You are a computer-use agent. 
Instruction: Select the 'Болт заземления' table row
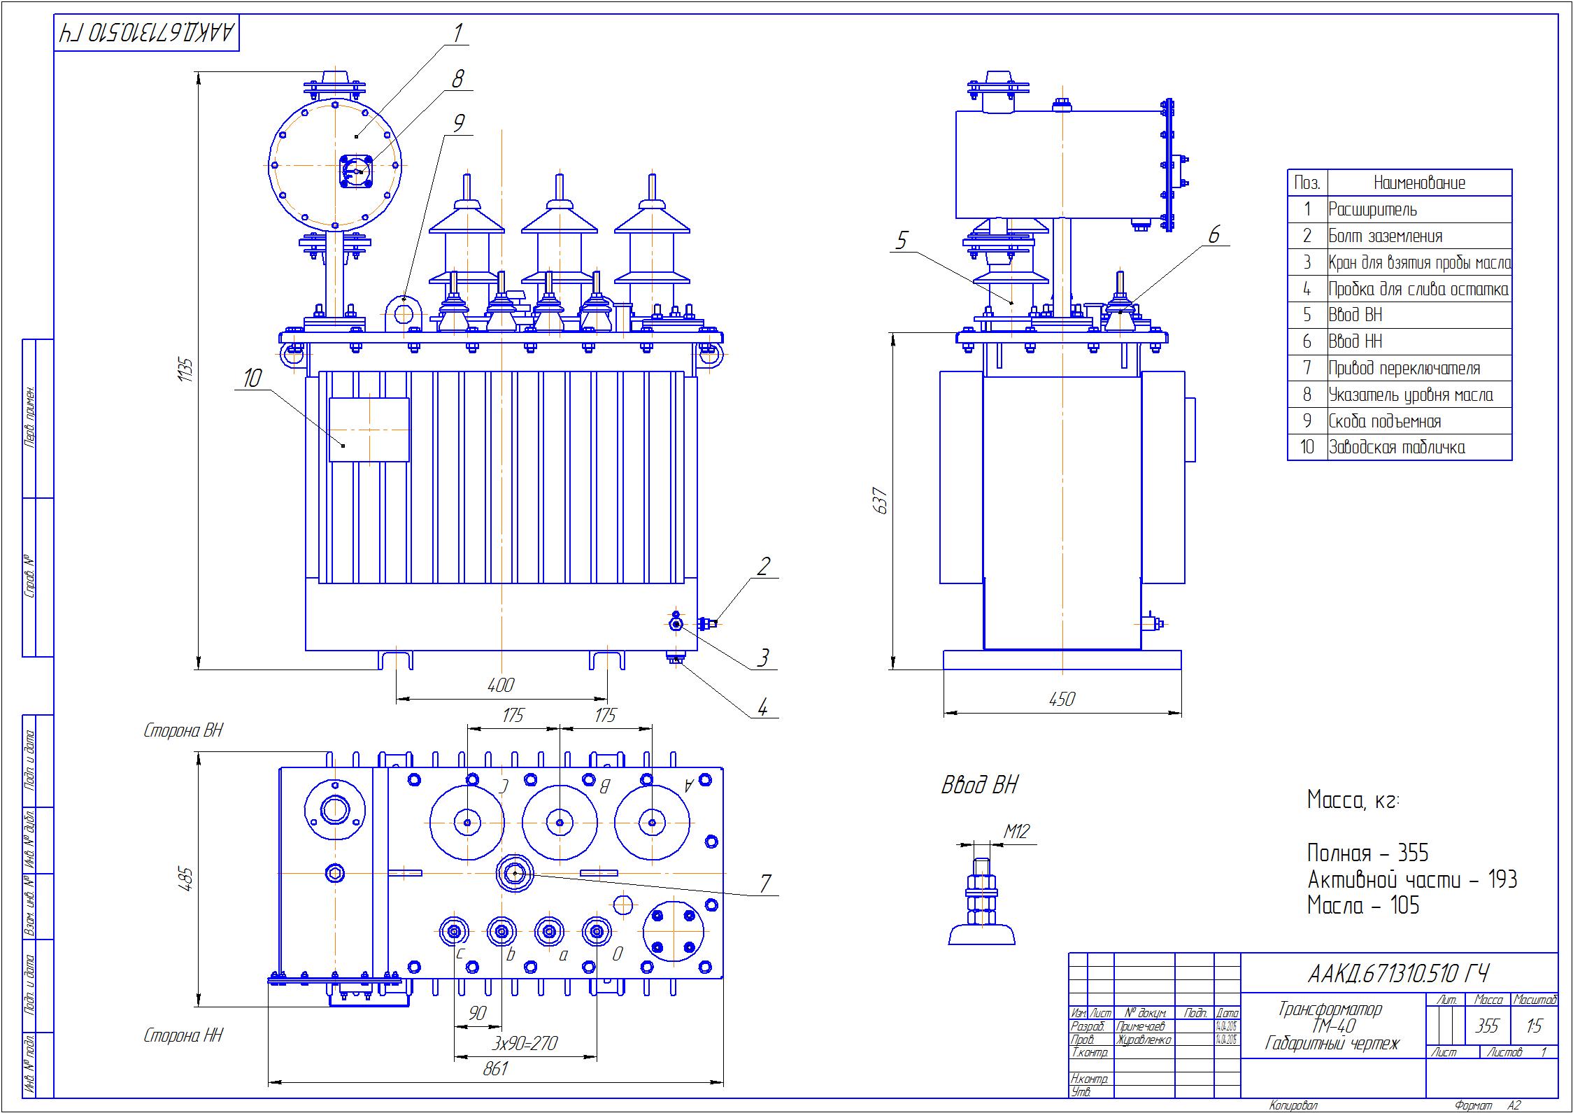1400,236
